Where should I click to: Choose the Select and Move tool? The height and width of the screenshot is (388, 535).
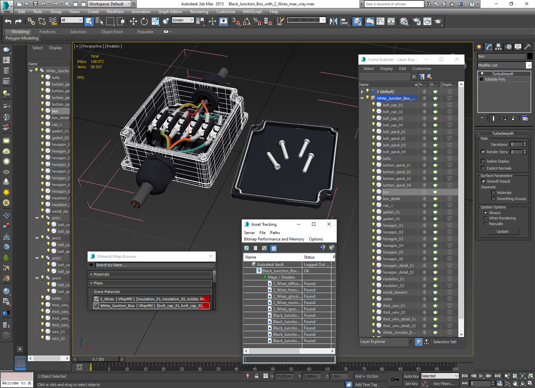pyautogui.click(x=133, y=21)
